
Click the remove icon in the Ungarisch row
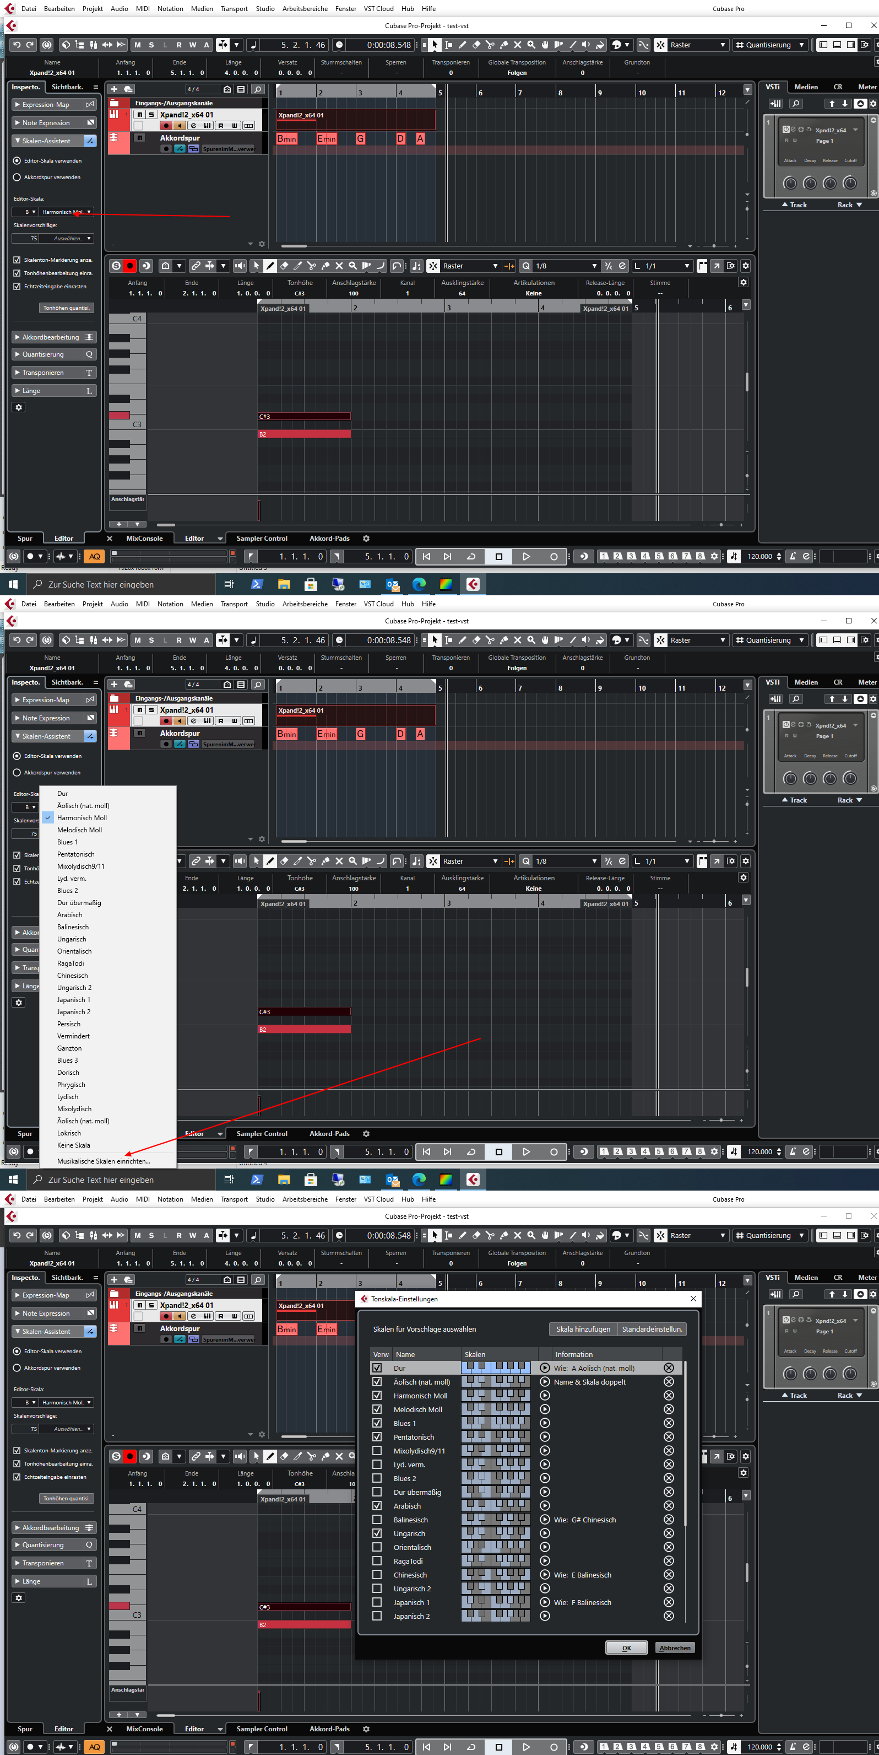click(669, 1533)
